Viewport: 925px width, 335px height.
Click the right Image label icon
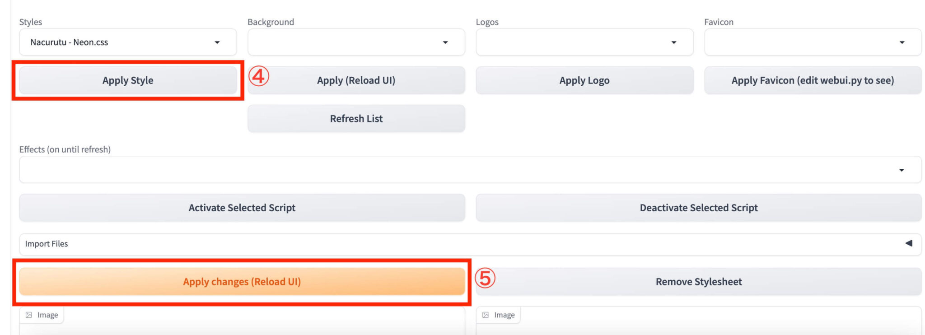(x=486, y=315)
